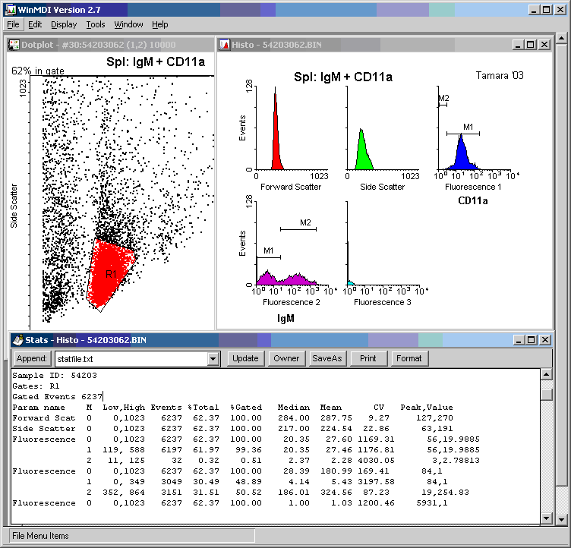
Task: Click the SaveAs button
Action: click(x=326, y=358)
